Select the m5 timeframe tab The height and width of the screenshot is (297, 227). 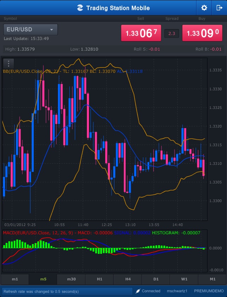pos(43,279)
